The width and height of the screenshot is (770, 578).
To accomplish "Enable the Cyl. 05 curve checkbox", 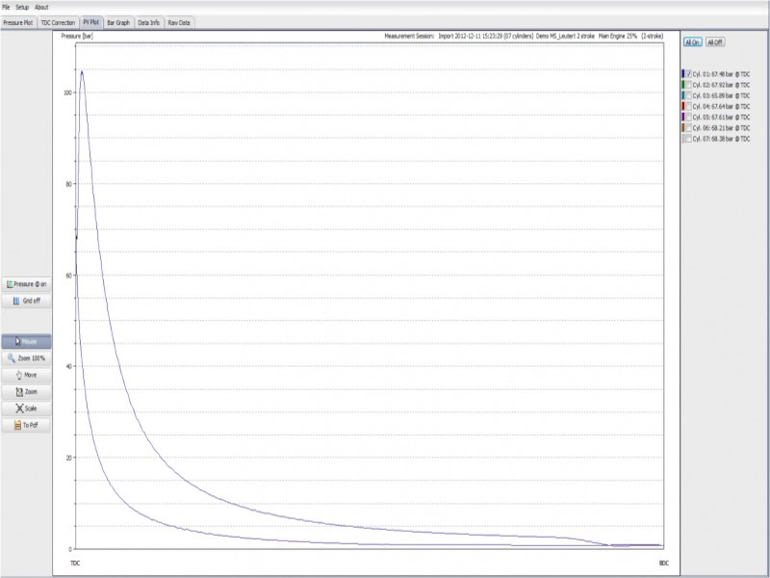I will click(689, 117).
